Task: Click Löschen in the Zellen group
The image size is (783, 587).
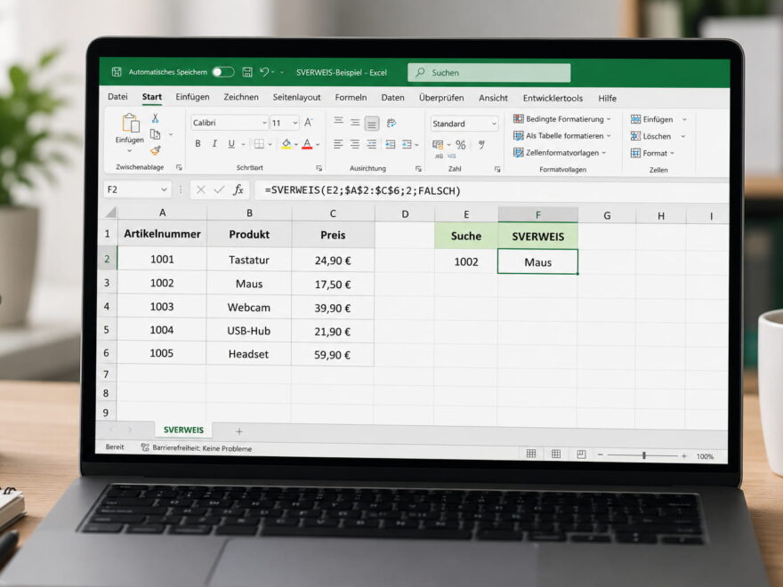Action: [x=650, y=136]
